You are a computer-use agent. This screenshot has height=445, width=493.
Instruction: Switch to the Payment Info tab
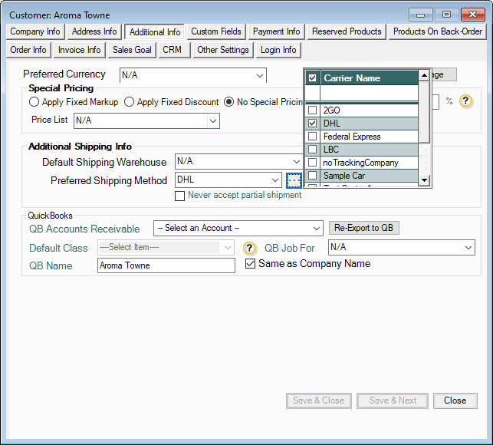tap(276, 31)
